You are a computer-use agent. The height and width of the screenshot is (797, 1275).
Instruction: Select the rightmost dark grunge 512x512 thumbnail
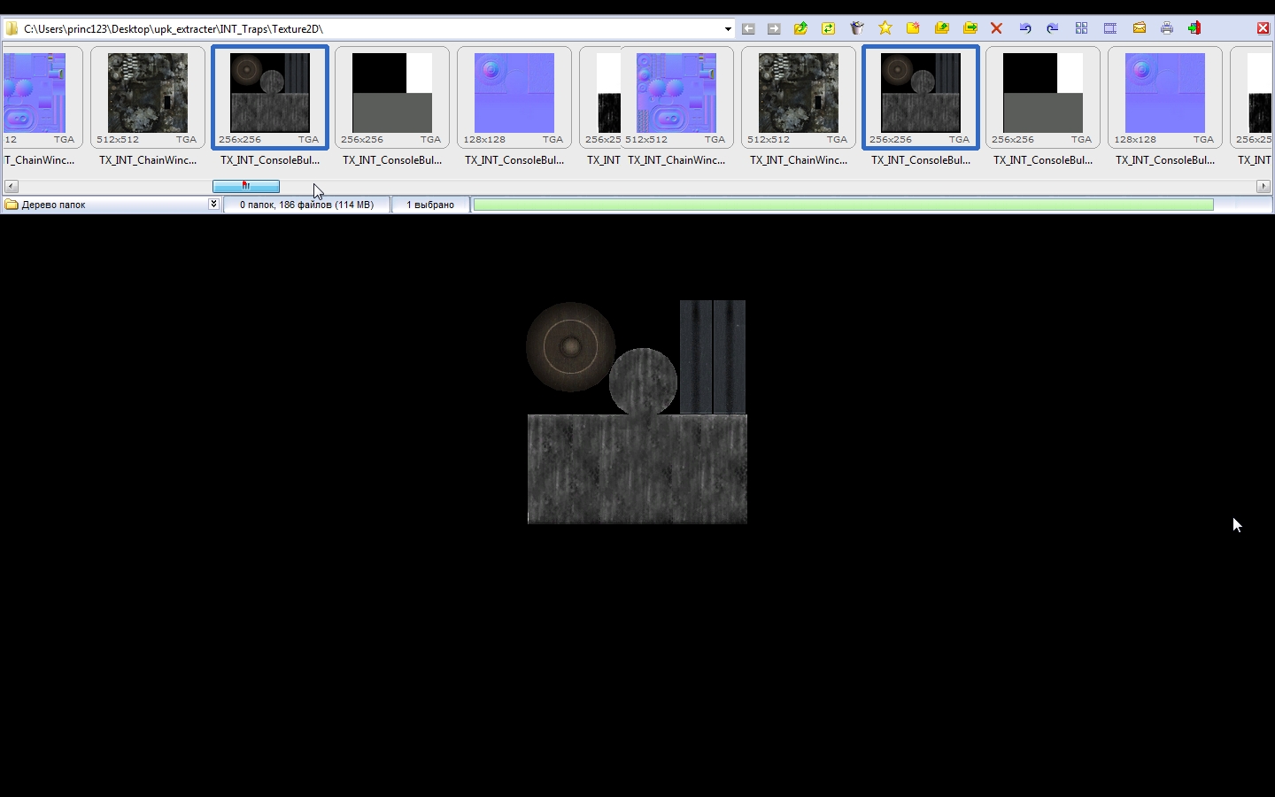click(799, 97)
